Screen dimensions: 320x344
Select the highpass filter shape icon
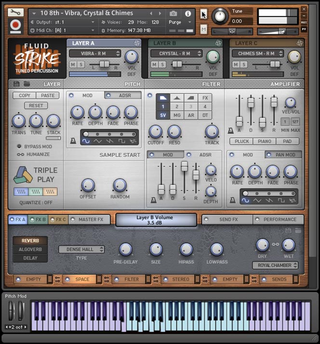pyautogui.click(x=191, y=98)
